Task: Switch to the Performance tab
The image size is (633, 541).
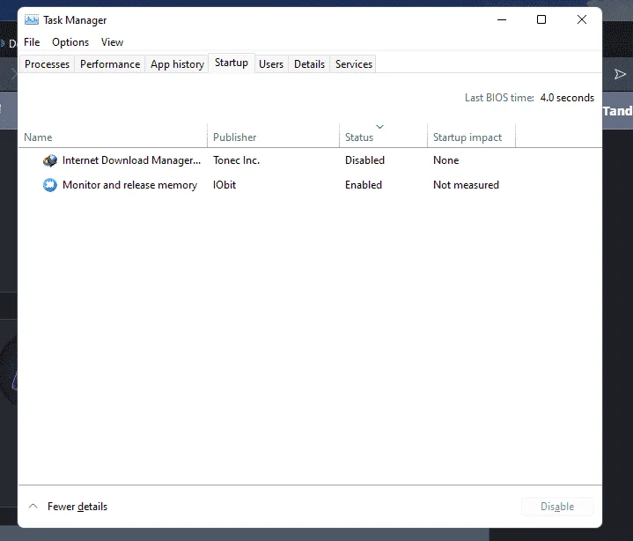Action: pyautogui.click(x=110, y=64)
